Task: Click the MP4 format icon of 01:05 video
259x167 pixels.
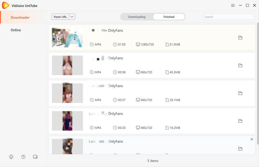Action: coord(92,45)
